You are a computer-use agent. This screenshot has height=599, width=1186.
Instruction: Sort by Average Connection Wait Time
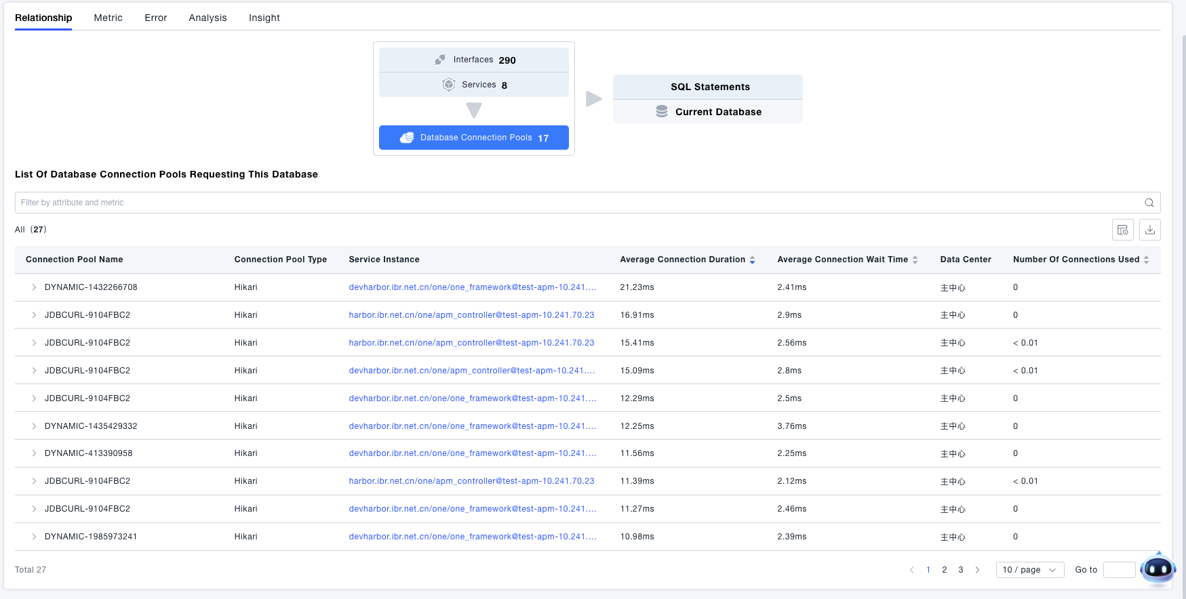coord(915,260)
